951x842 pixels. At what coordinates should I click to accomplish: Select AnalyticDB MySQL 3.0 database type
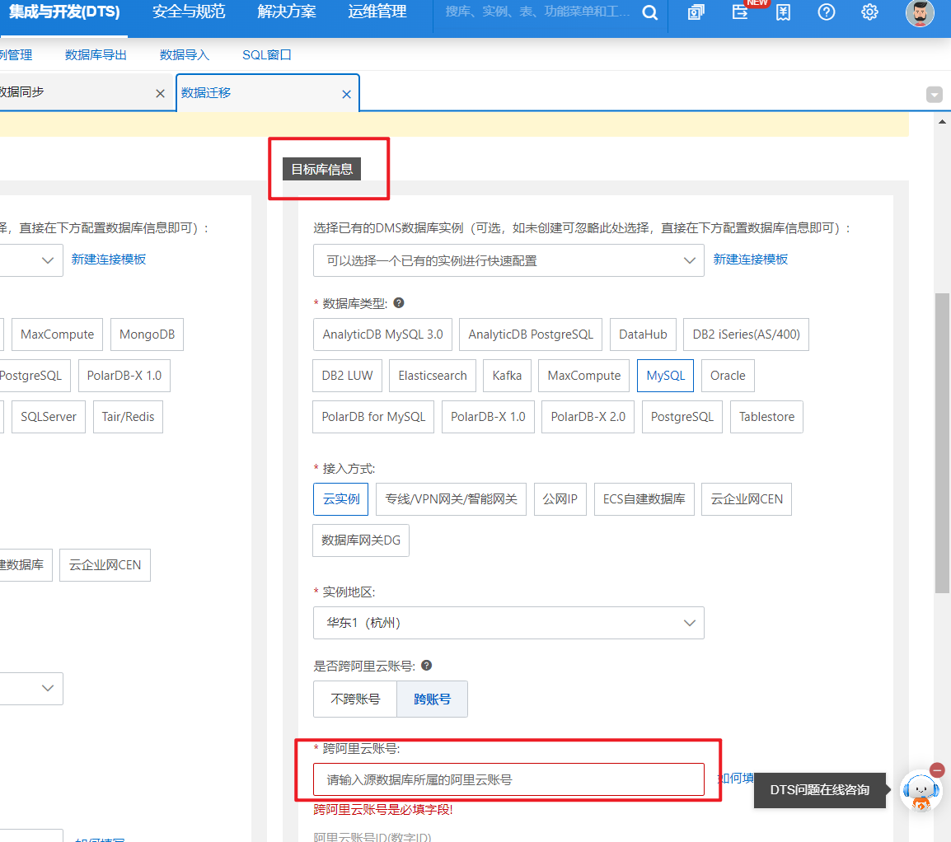click(x=382, y=334)
